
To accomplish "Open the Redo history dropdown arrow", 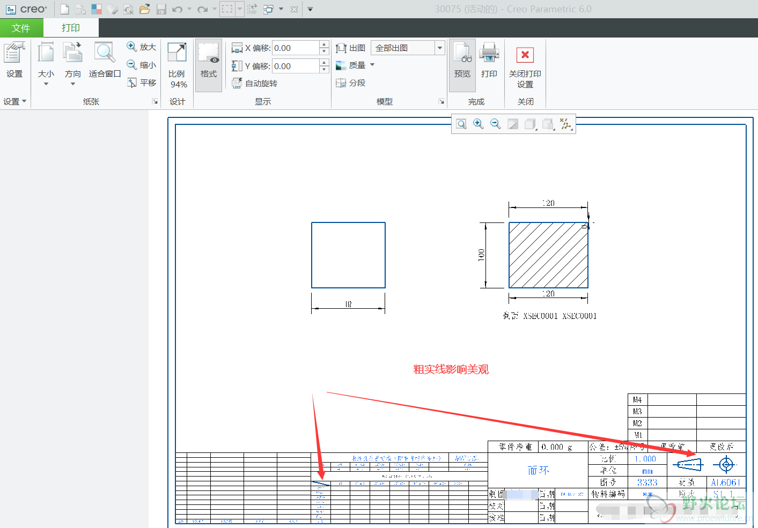I will pos(215,9).
